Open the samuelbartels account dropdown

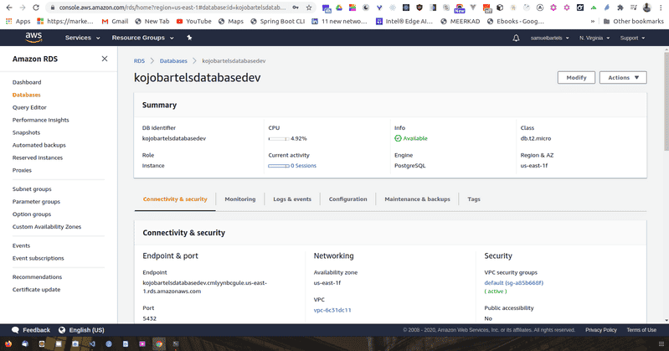[549, 38]
